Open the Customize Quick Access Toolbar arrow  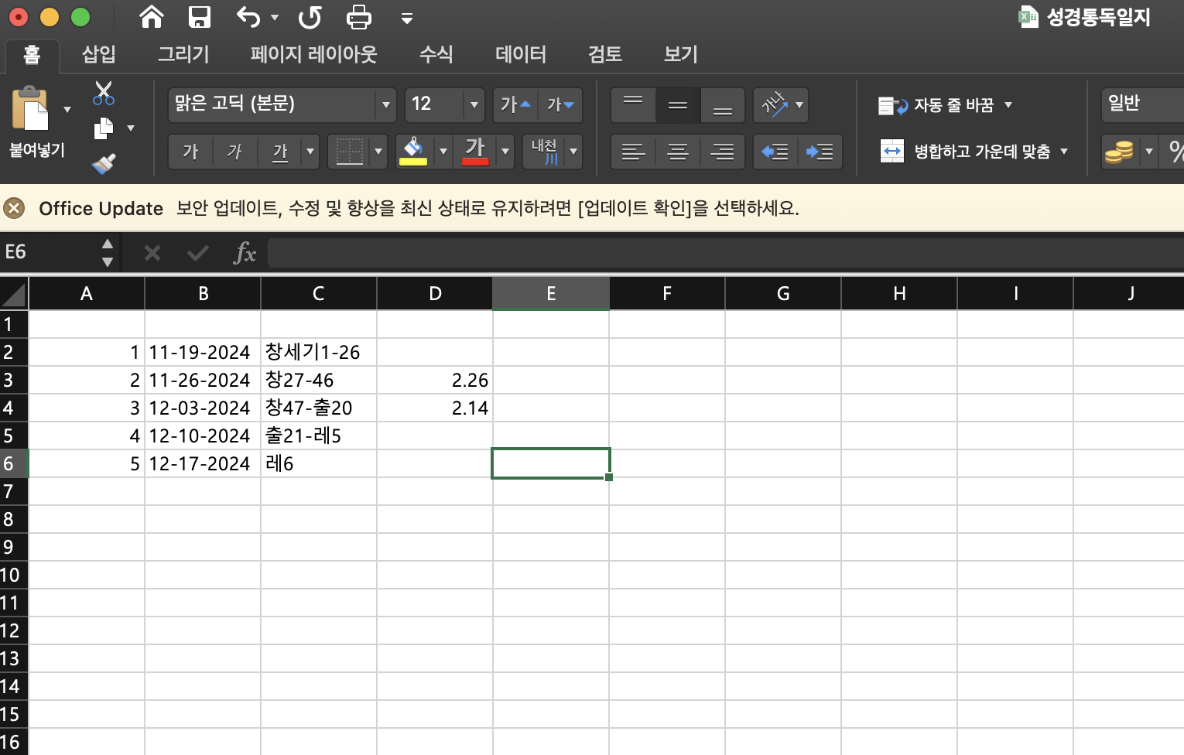(x=407, y=18)
